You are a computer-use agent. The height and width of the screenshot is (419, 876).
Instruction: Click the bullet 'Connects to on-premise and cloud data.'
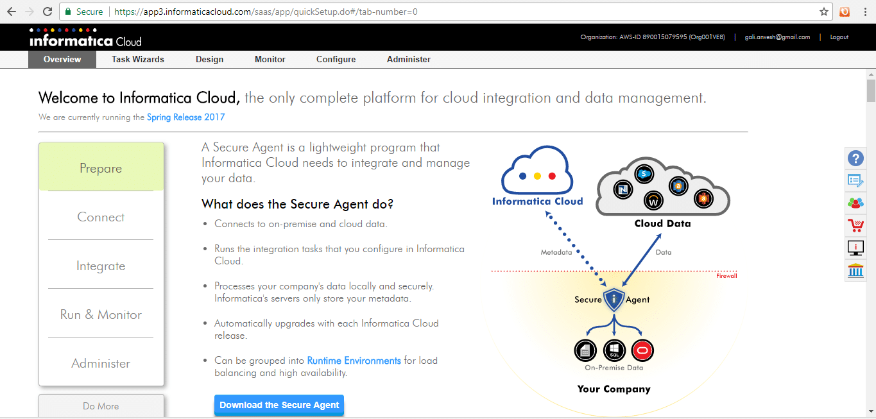click(x=300, y=224)
